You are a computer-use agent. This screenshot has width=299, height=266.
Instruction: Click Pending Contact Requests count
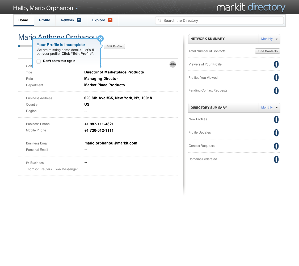(276, 91)
